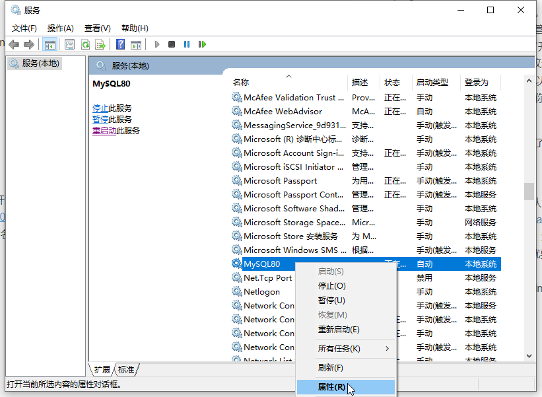Click the 停止 link to stop the service
Image resolution: width=542 pixels, height=397 pixels.
(x=100, y=108)
